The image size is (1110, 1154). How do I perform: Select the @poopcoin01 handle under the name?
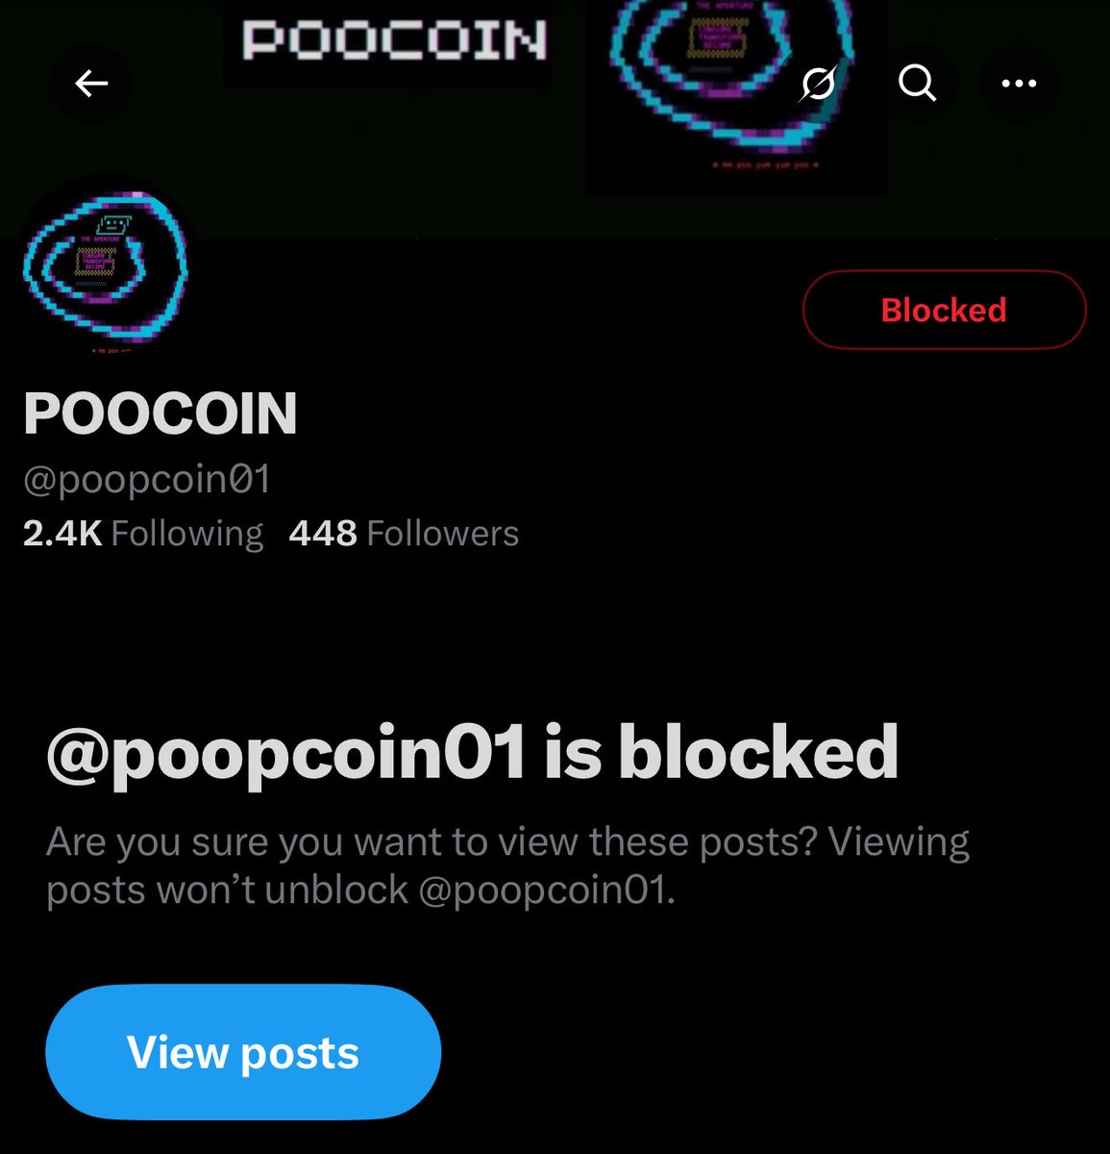[x=147, y=479]
